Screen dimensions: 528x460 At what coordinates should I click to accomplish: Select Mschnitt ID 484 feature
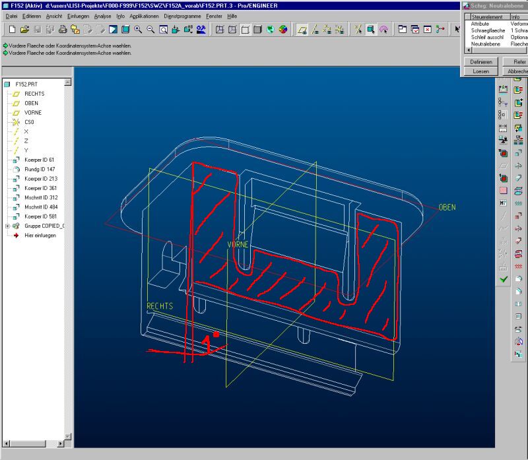tap(41, 207)
